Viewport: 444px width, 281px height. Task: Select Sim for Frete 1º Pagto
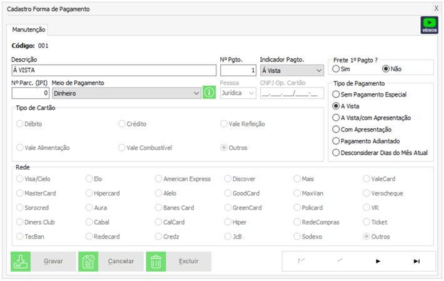337,68
